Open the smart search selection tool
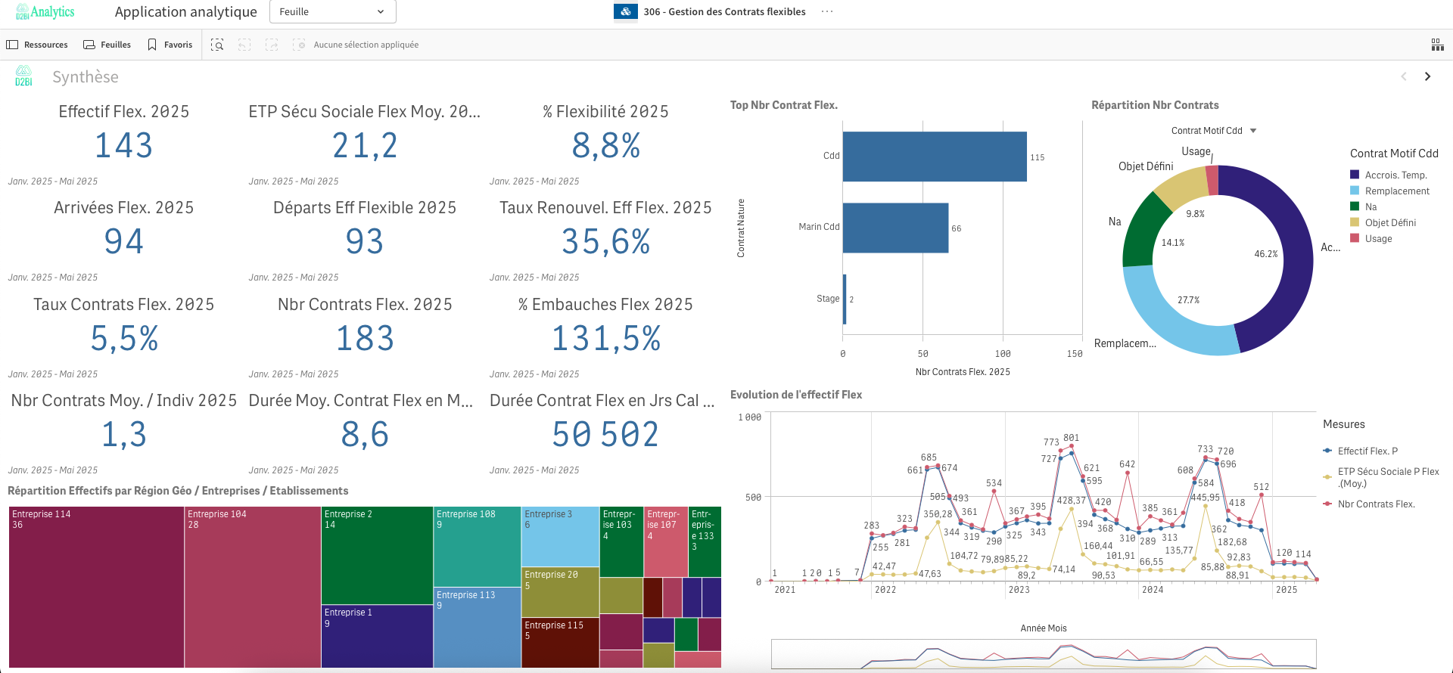This screenshot has height=673, width=1453. pyautogui.click(x=217, y=45)
